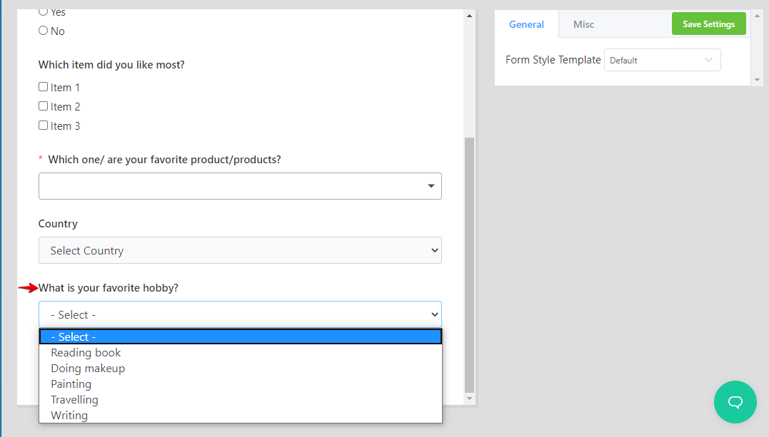The width and height of the screenshot is (769, 437).
Task: Collapse the favorite hobby select box
Action: [x=240, y=314]
